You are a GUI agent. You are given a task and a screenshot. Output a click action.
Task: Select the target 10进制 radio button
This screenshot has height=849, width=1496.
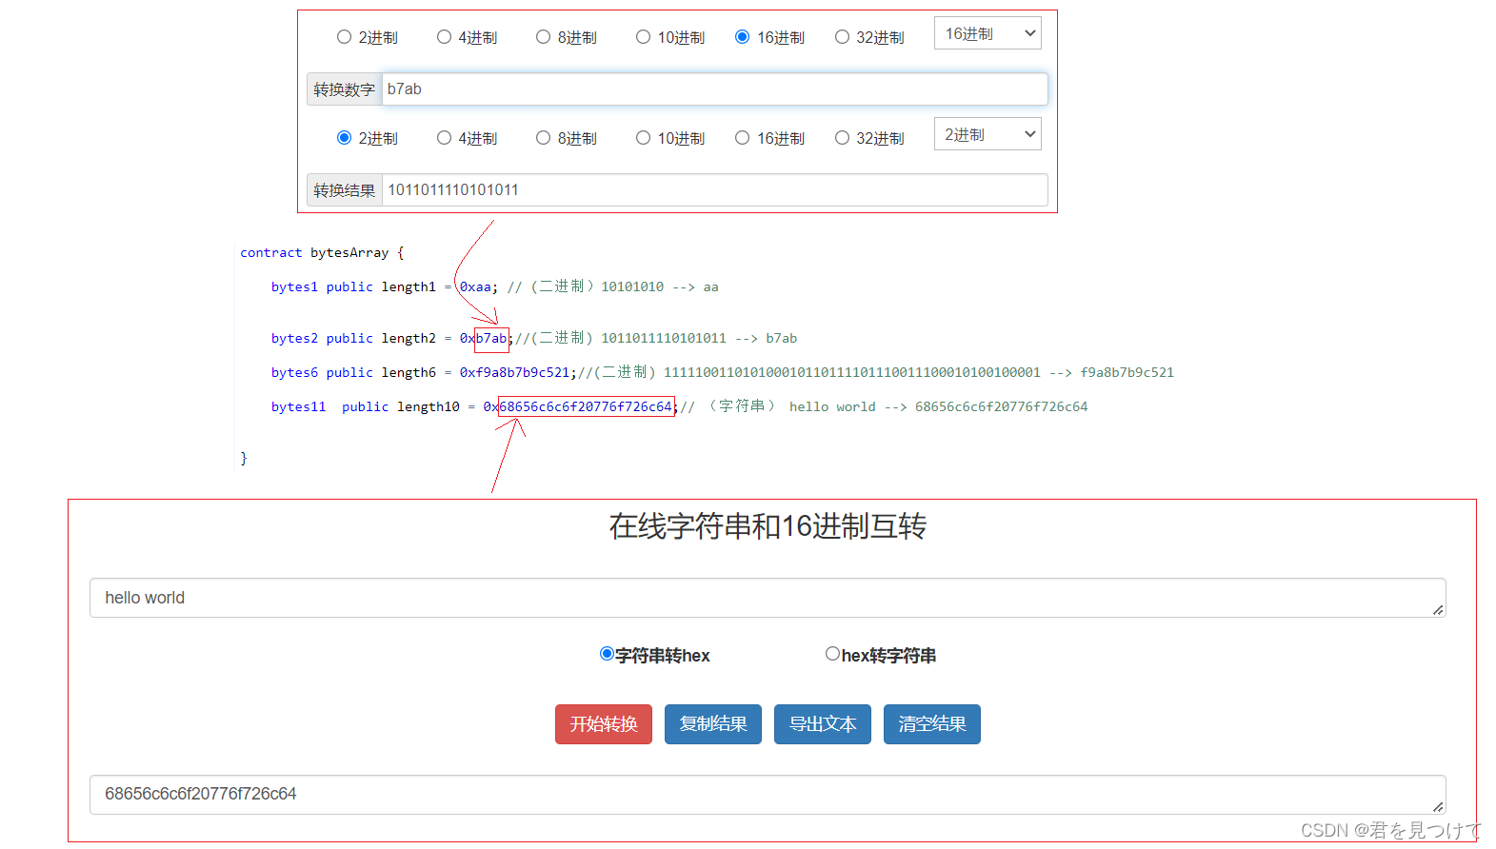coord(643,138)
